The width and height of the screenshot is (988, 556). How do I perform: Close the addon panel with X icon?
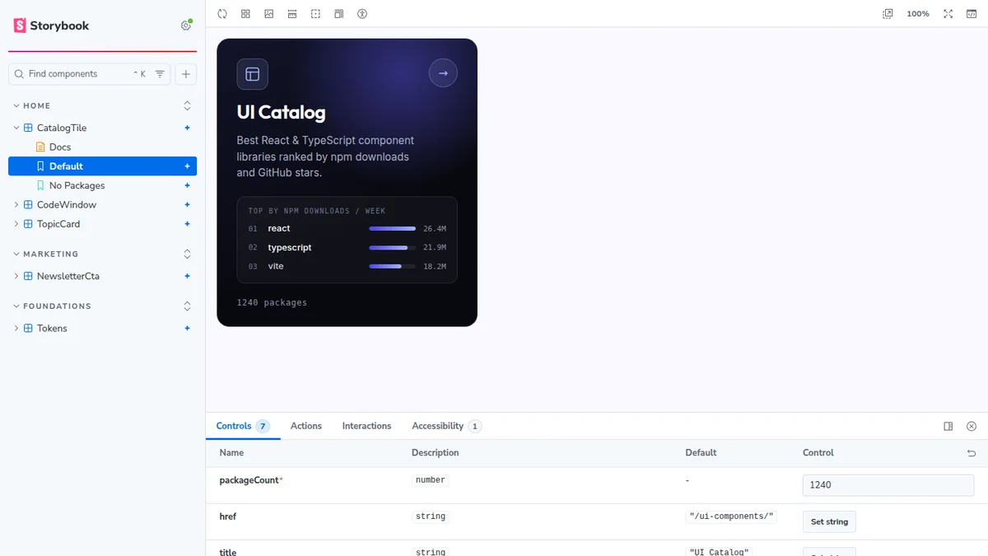click(972, 426)
